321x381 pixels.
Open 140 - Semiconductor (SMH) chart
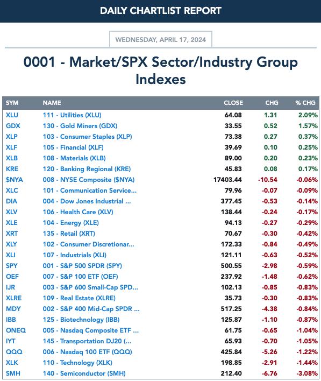tap(84, 373)
